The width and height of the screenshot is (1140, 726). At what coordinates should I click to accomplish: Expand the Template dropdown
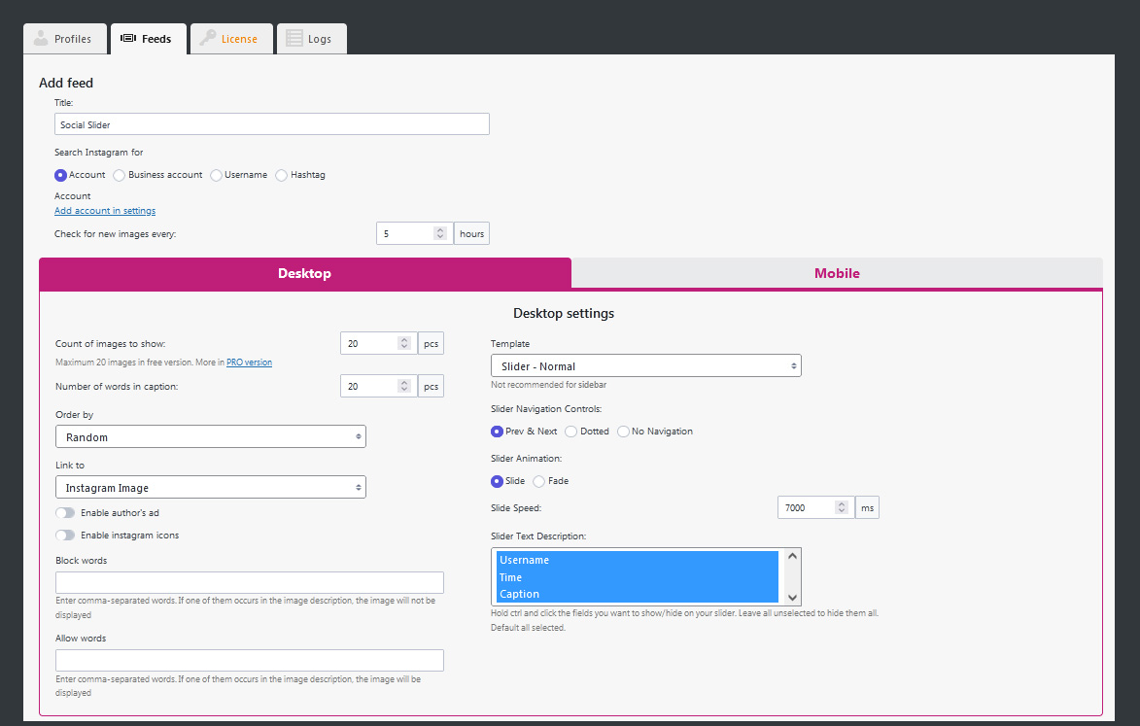[645, 366]
